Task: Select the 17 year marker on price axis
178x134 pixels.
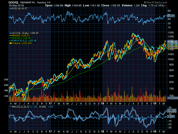Action: point(51,103)
